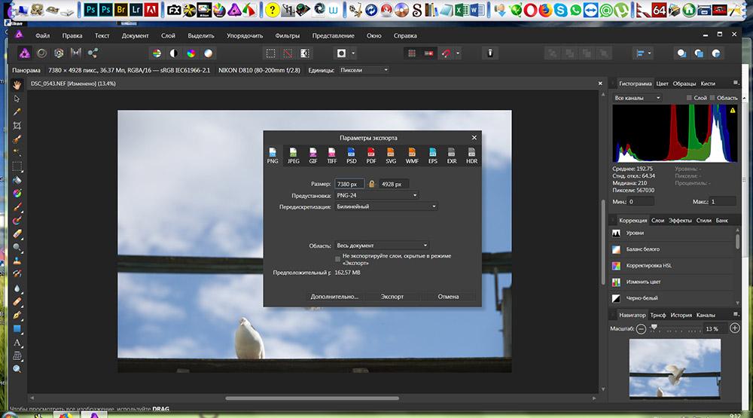Image resolution: width=753 pixels, height=418 pixels.
Task: Click the Invert Pixel Selection icon
Action: (x=304, y=53)
